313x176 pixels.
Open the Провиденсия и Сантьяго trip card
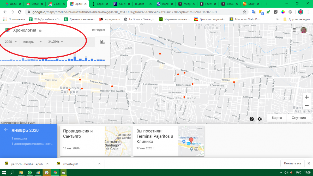coord(95,141)
